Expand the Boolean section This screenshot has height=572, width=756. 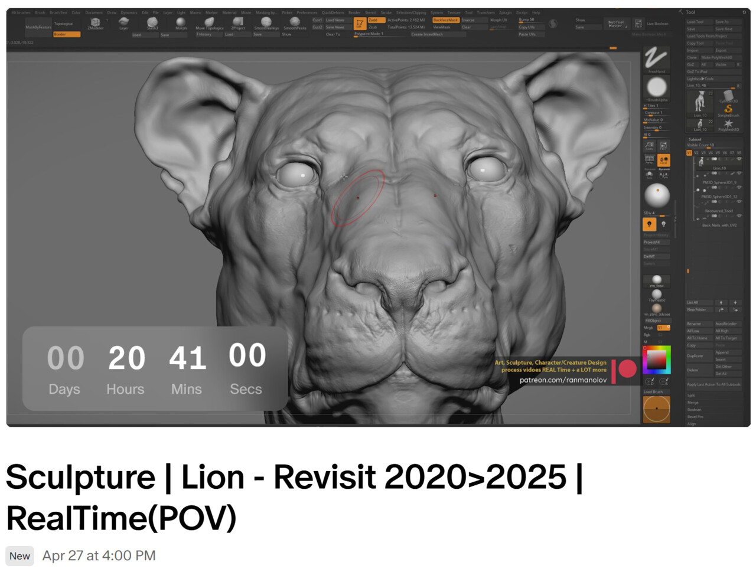pos(694,410)
